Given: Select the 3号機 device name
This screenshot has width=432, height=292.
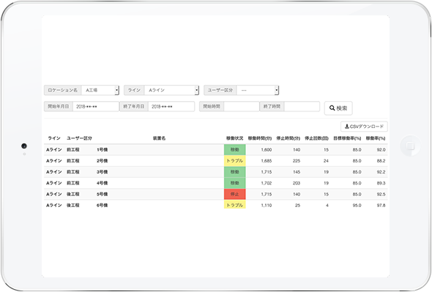Looking at the screenshot, I should [103, 172].
